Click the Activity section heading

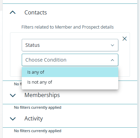click(33, 118)
